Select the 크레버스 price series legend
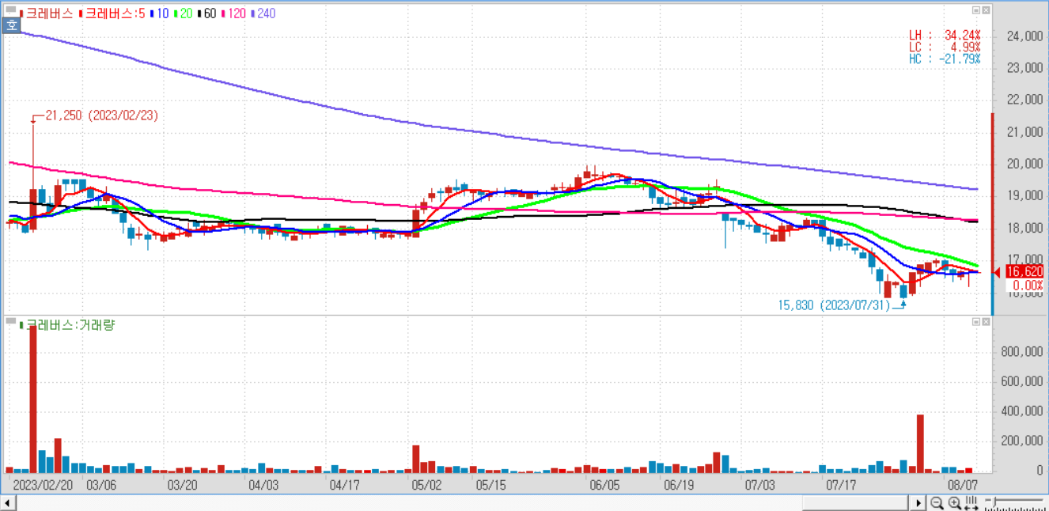 (x=47, y=13)
